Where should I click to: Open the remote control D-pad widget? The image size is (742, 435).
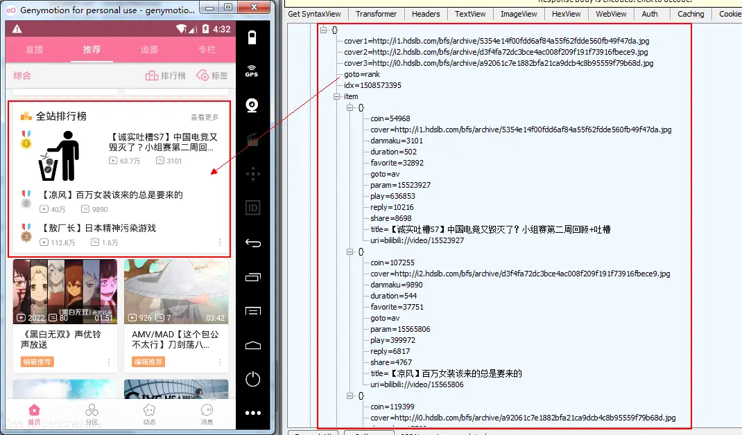252,174
